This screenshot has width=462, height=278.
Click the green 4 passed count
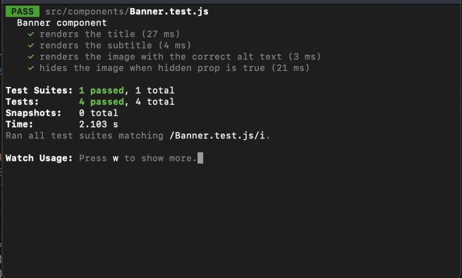pyautogui.click(x=101, y=102)
